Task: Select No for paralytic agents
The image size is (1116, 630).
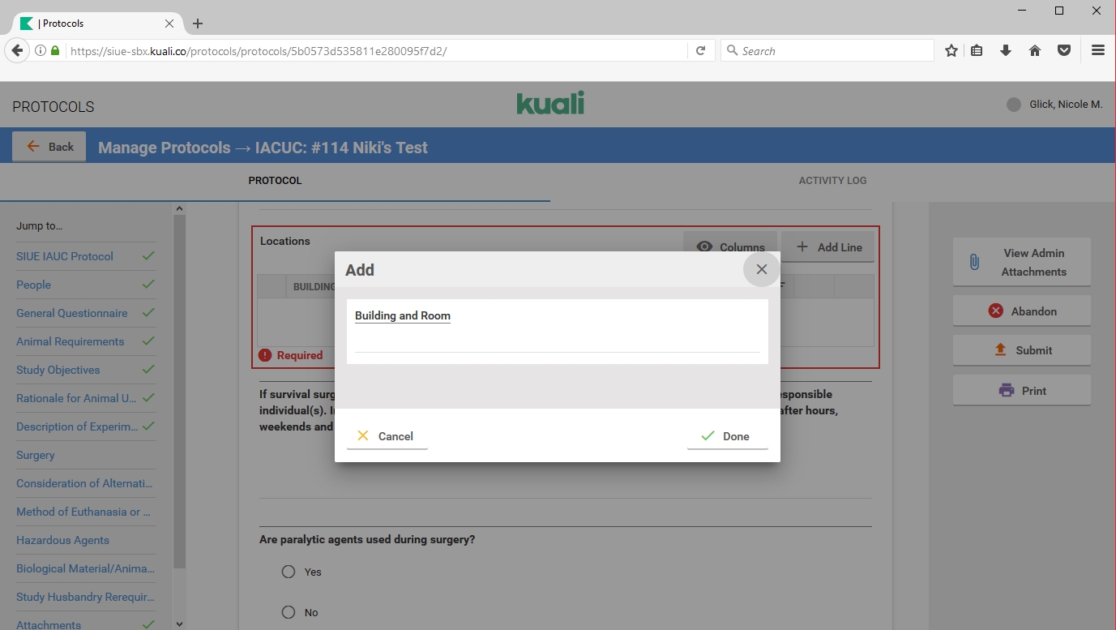Action: point(289,612)
